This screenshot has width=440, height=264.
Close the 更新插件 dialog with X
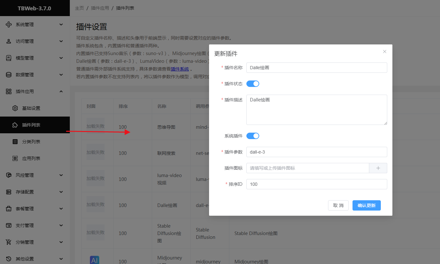pyautogui.click(x=385, y=52)
